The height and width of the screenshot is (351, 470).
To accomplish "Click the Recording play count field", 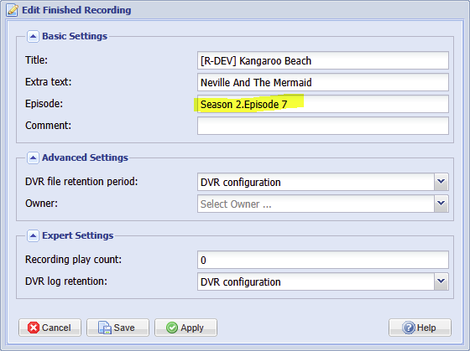I will pyautogui.click(x=323, y=260).
